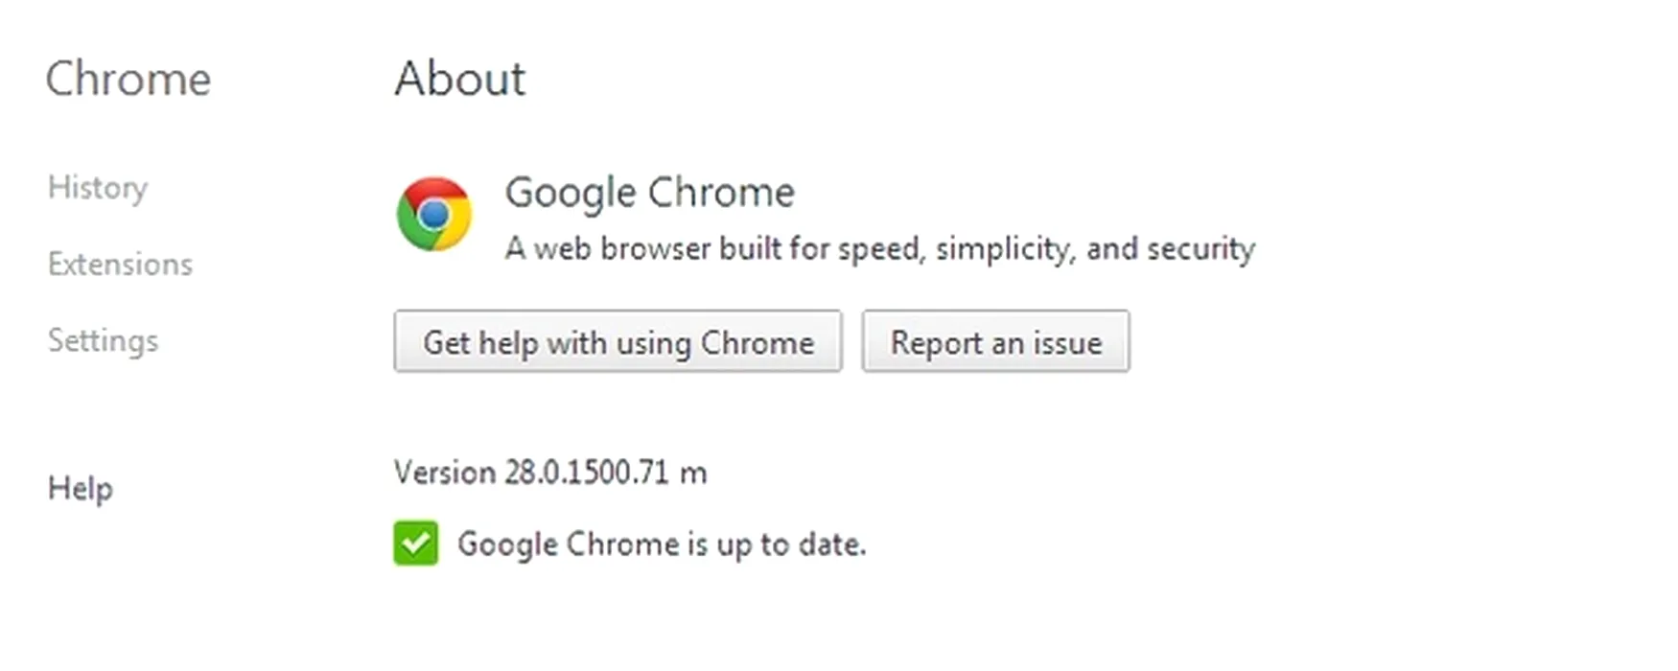Click the version number 28.0.1500.71
The height and width of the screenshot is (671, 1678).
coord(587,473)
